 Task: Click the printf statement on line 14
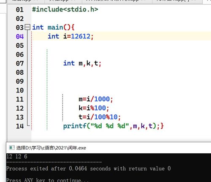point(111,126)
